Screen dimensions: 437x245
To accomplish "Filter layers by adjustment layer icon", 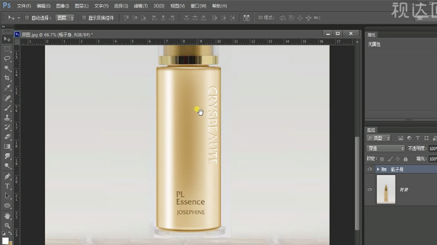I will click(x=409, y=138).
